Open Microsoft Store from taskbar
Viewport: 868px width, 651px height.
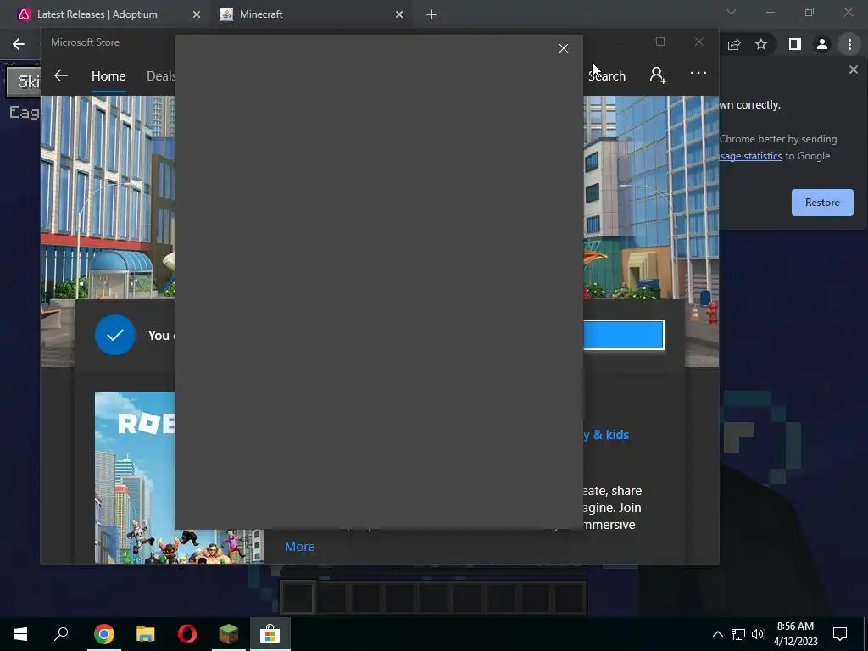(x=270, y=634)
